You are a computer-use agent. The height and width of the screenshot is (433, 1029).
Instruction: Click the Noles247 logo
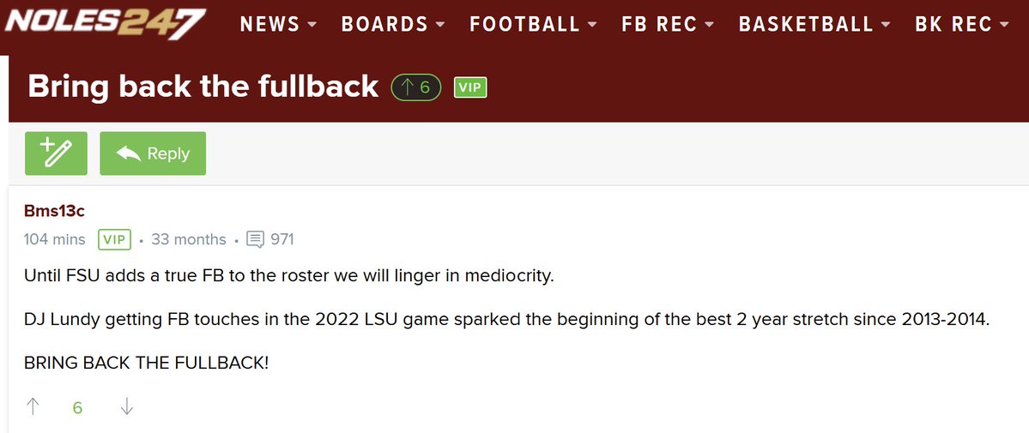point(105,24)
